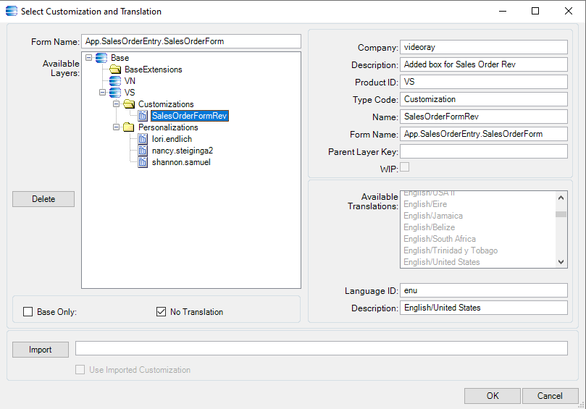Collapse the Base tree node

[x=88, y=58]
